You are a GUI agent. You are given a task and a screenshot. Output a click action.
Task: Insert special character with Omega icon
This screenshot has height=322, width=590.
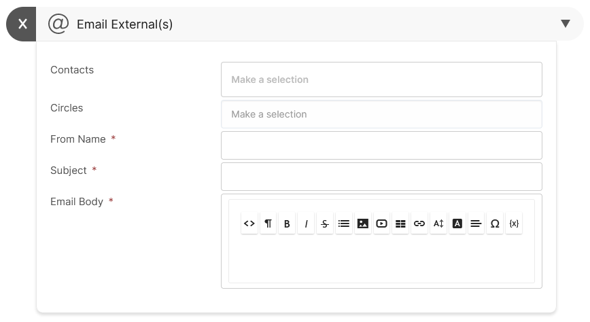click(x=495, y=223)
